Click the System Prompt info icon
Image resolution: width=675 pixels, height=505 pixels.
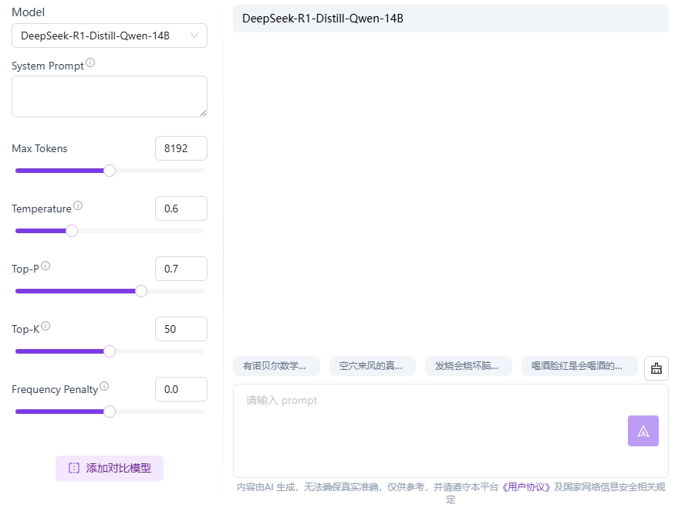(x=90, y=63)
